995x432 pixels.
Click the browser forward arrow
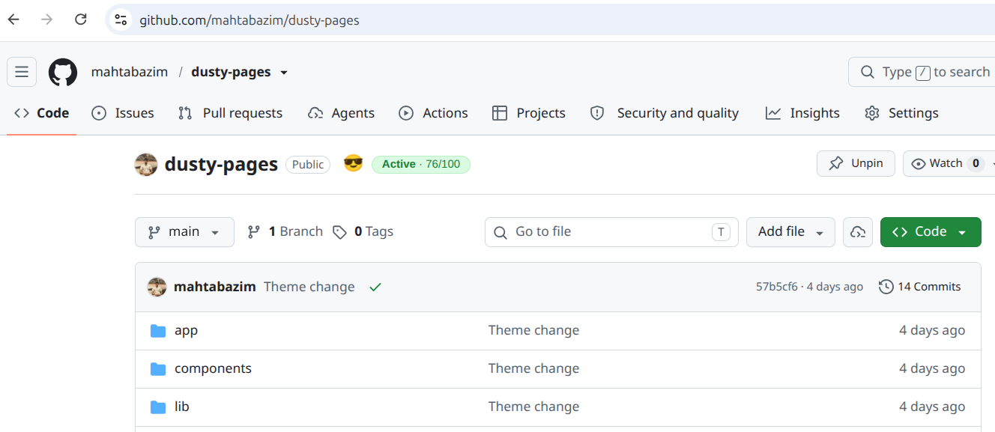47,19
